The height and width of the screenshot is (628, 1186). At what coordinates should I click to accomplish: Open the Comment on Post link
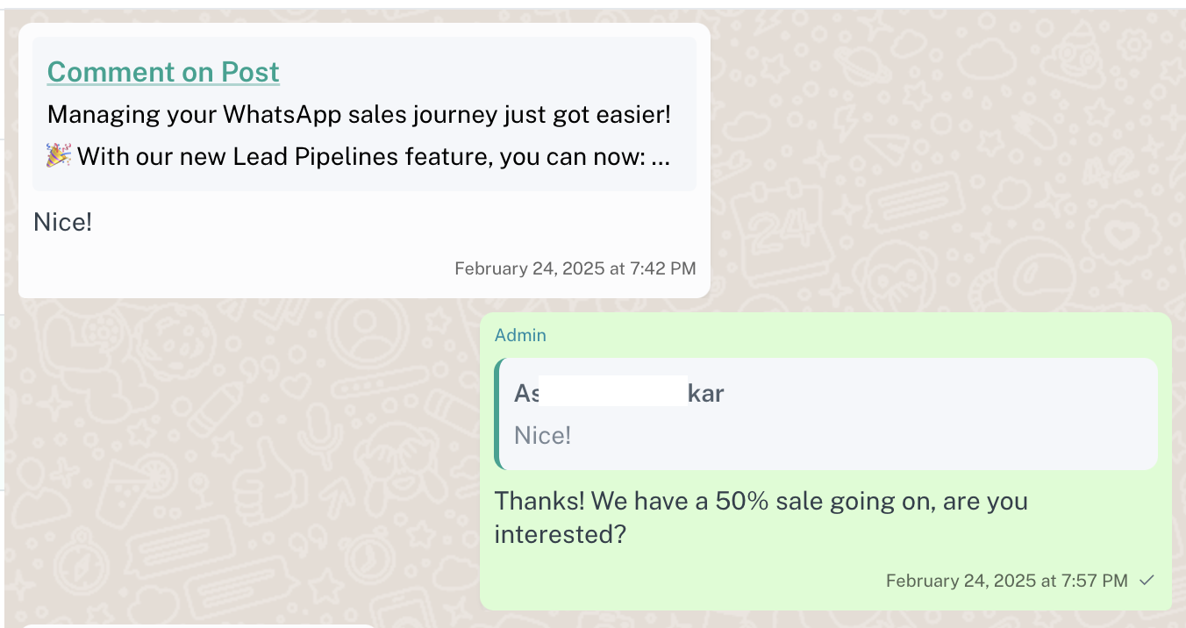(163, 72)
